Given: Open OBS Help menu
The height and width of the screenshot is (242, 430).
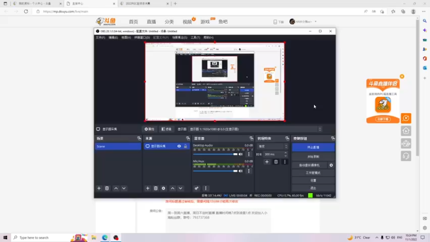Looking at the screenshot, I should point(209,38).
